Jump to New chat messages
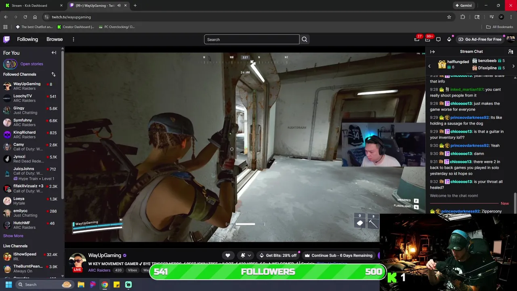Image resolution: width=517 pixels, height=291 pixels. pos(504,203)
